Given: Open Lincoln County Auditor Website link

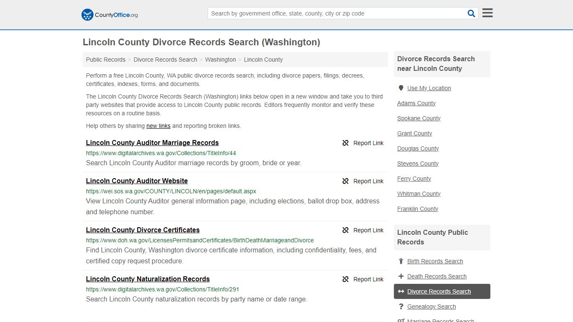Looking at the screenshot, I should (x=137, y=181).
